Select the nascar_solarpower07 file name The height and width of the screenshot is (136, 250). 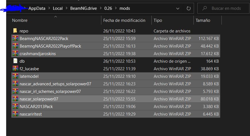point(39,99)
